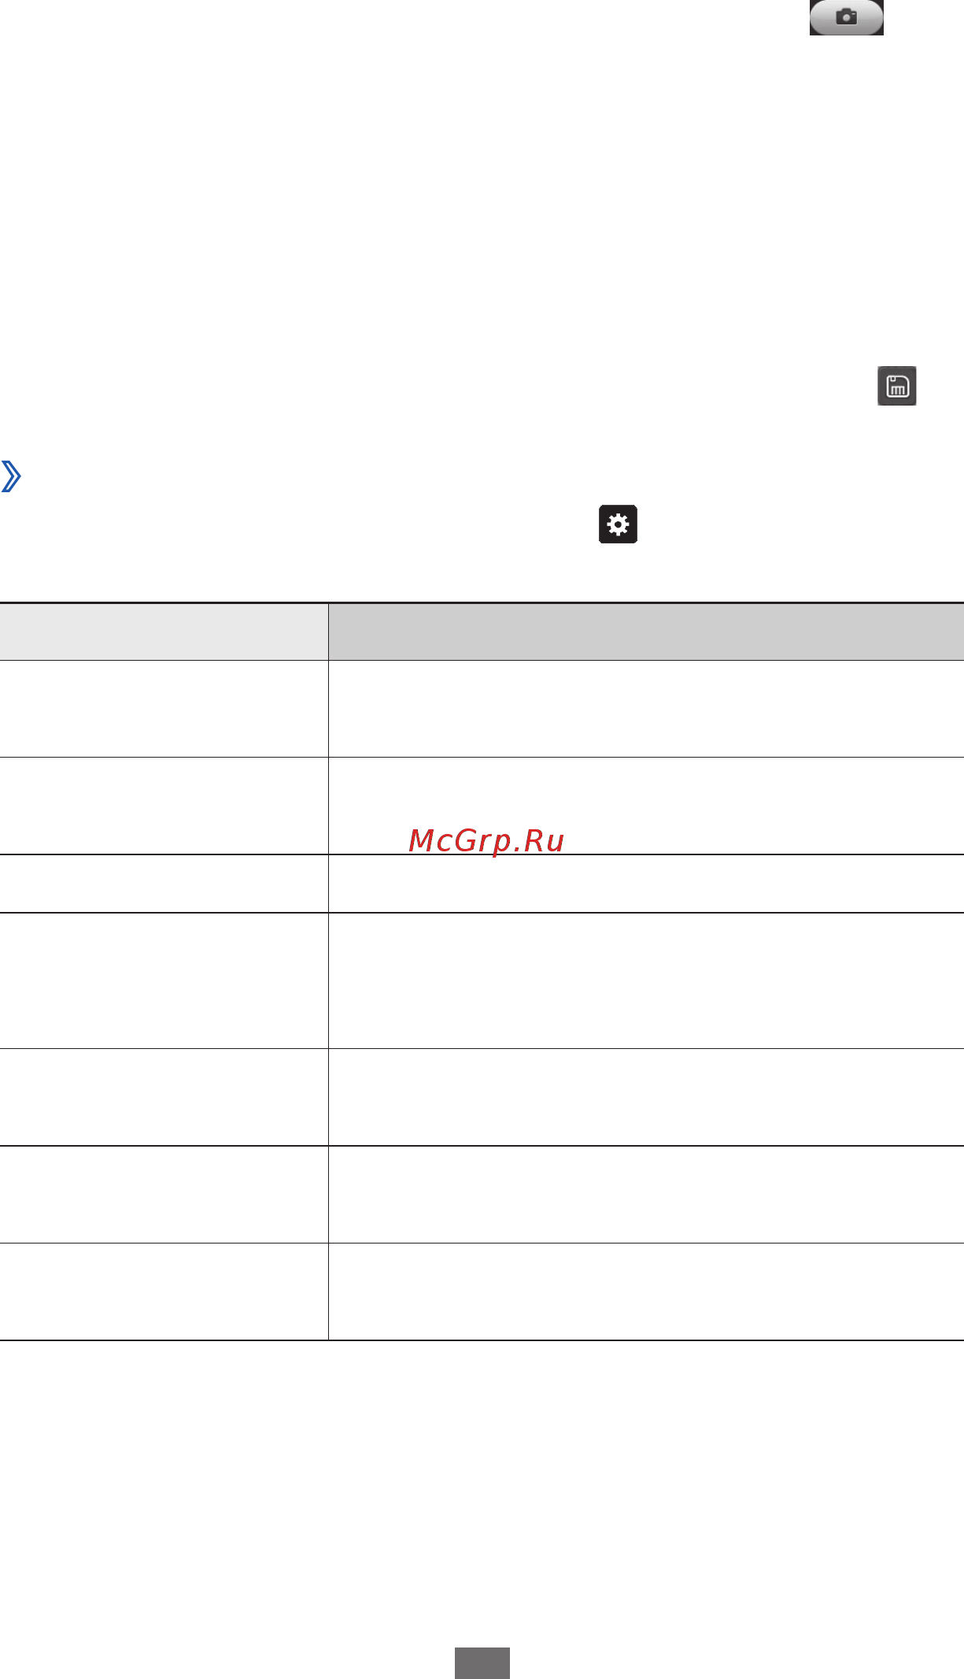
Task: Select right cell of last table row
Action: [x=646, y=1292]
